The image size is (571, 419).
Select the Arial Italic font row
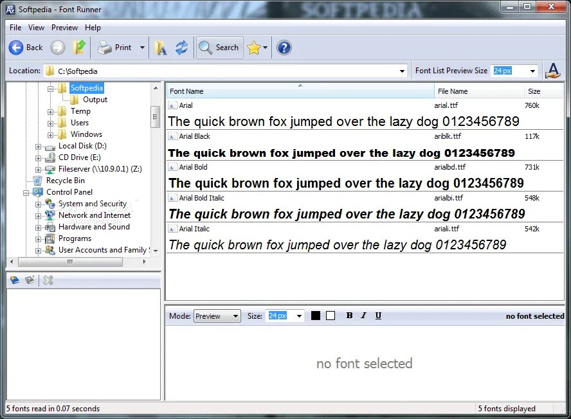365,238
